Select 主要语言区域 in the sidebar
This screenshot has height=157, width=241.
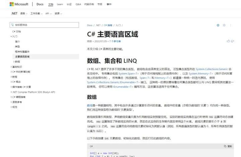pos(46,57)
